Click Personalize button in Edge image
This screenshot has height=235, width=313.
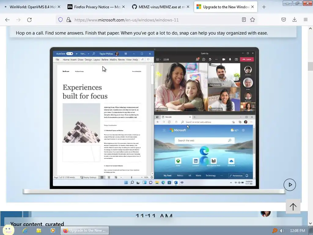click(x=236, y=176)
